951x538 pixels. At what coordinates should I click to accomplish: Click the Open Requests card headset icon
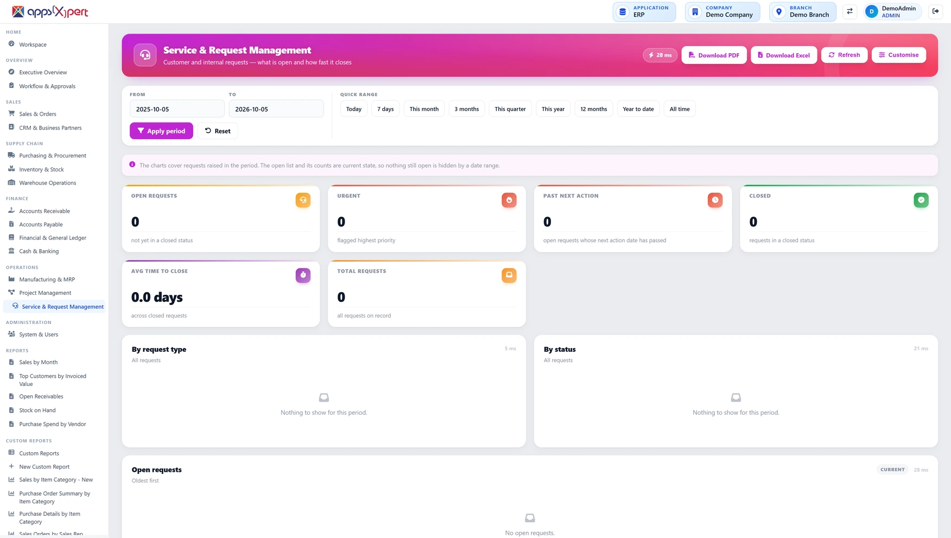point(303,200)
